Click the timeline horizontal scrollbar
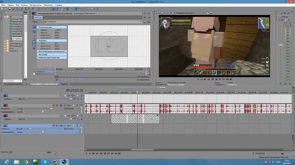The image size is (295, 165). [142, 150]
